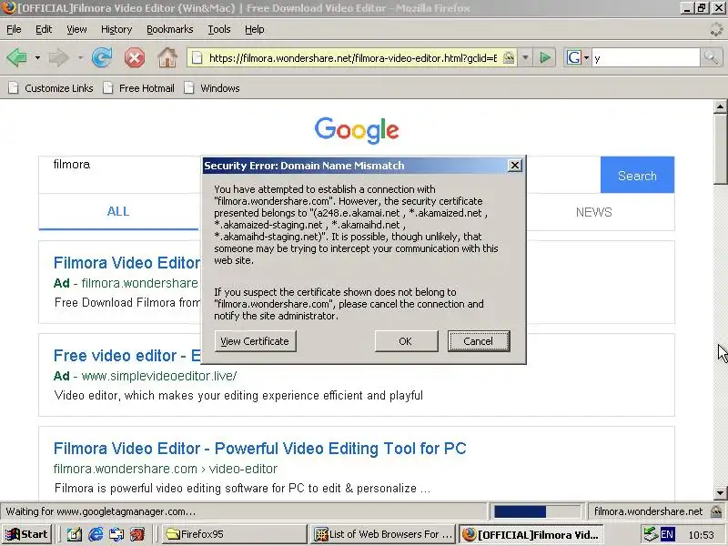Go to the Home page icon

click(167, 57)
